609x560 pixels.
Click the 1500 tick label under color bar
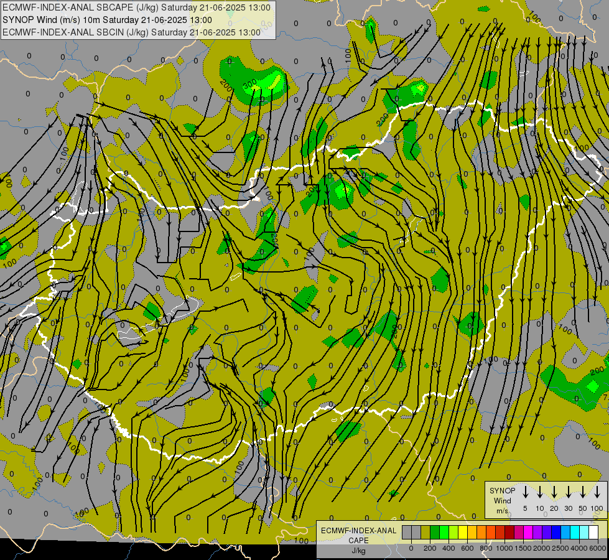click(523, 548)
